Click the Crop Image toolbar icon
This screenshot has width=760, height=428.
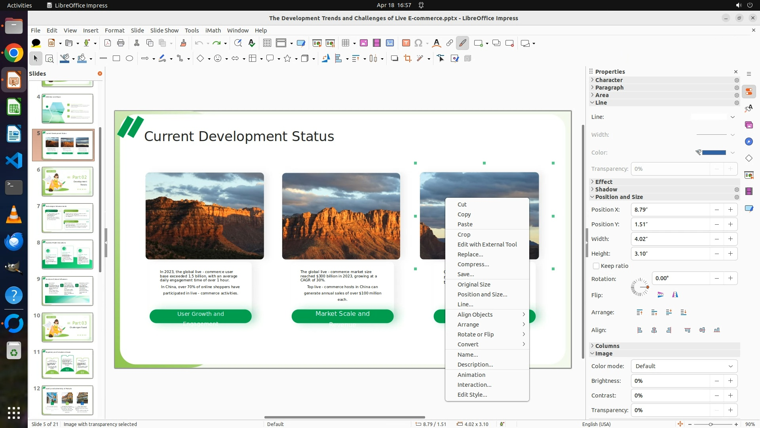point(407,59)
